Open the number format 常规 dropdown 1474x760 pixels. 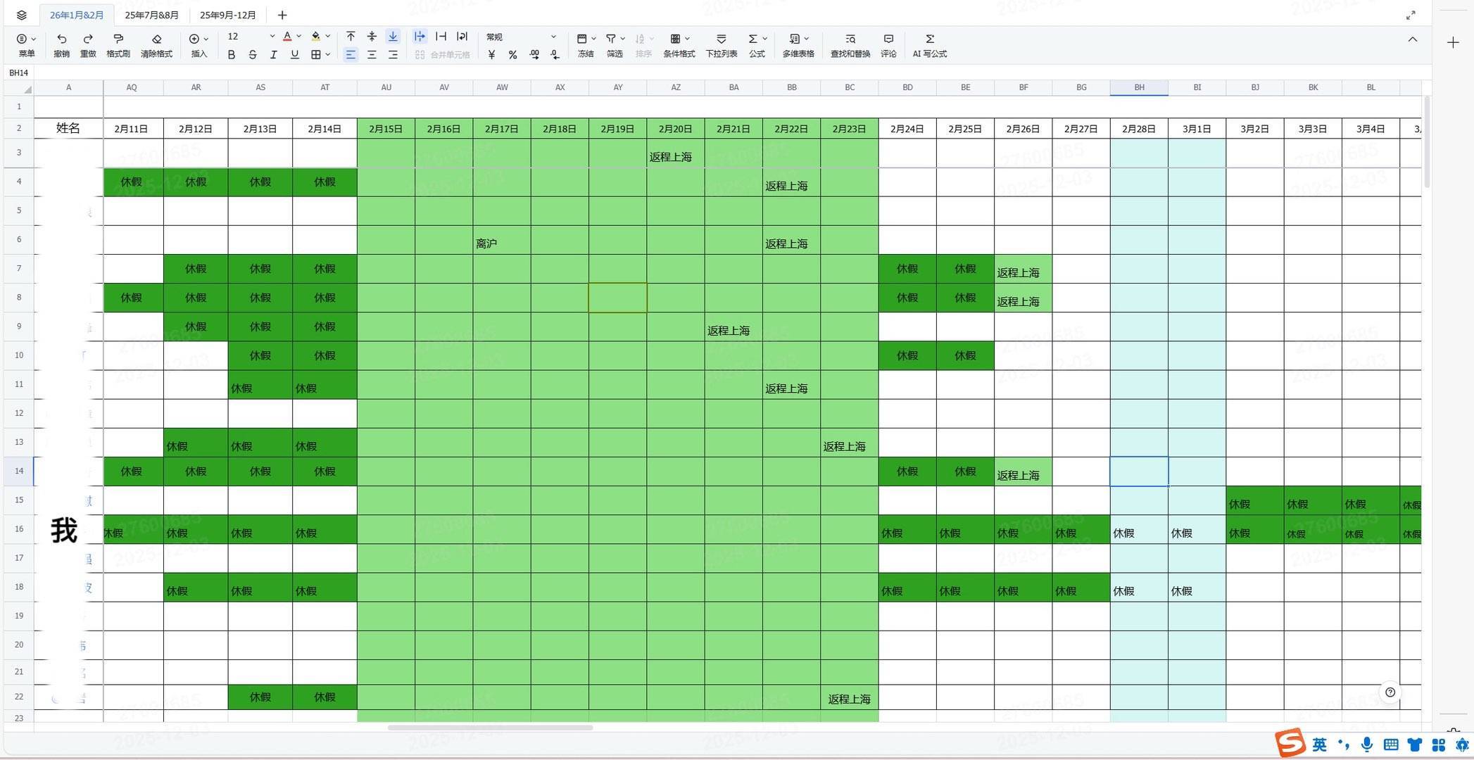pos(553,37)
